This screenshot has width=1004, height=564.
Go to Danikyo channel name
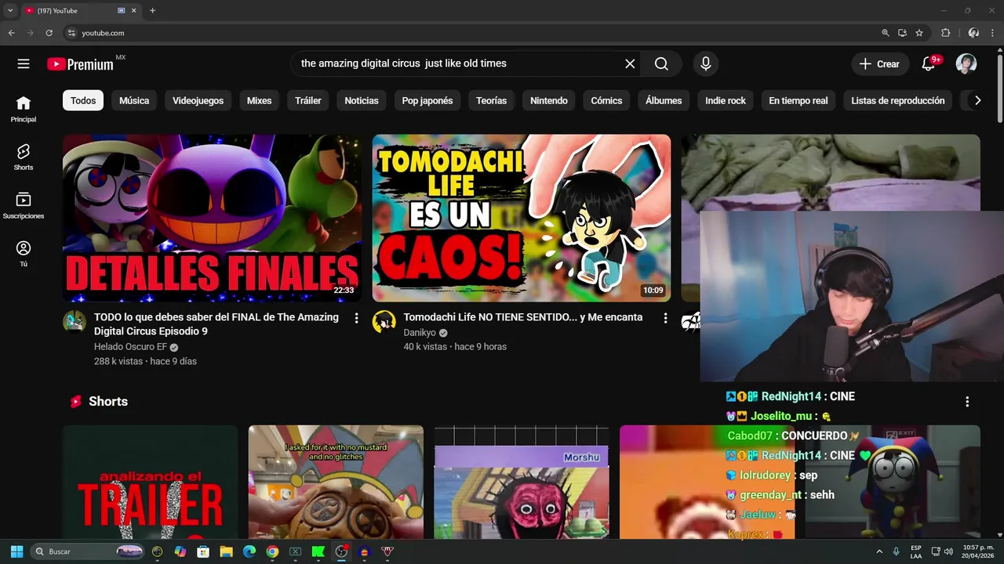(420, 333)
